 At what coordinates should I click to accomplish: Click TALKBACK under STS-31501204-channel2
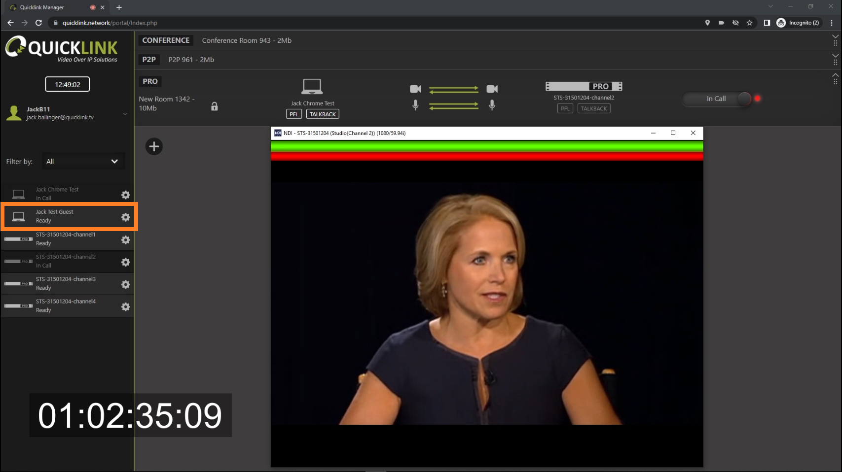593,109
